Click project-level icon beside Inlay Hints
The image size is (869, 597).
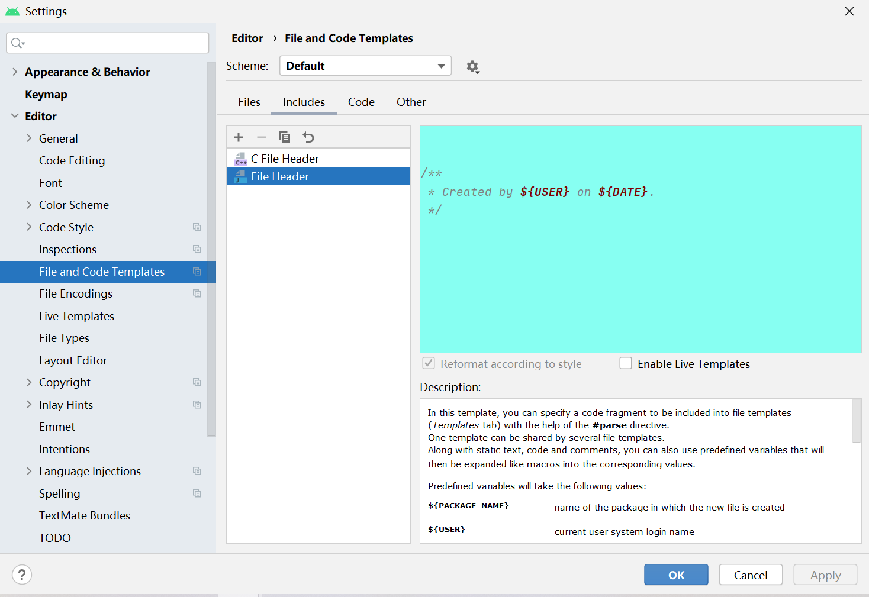point(197,405)
